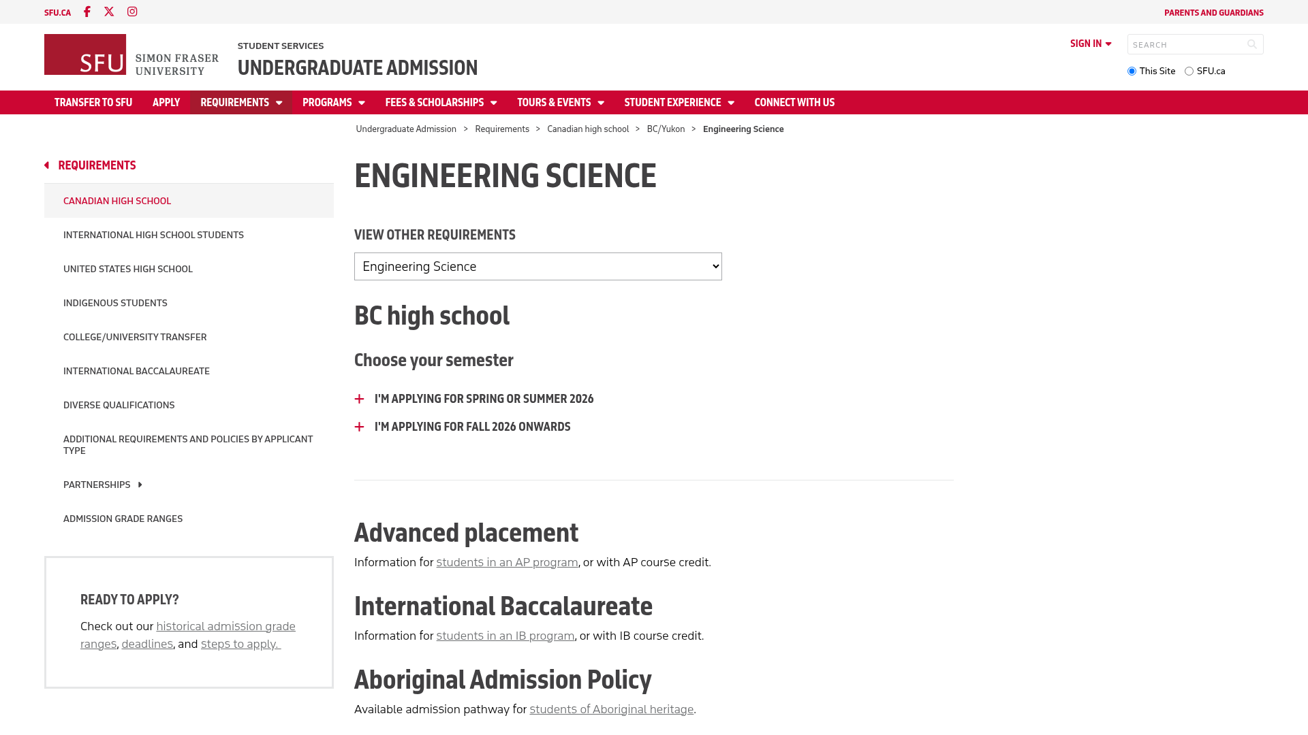Open the Parents and Guardians link
1308x735 pixels.
tap(1213, 13)
